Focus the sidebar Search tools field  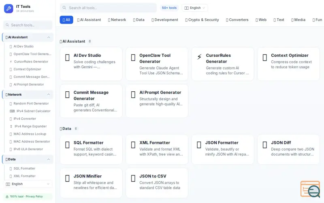tap(28, 25)
